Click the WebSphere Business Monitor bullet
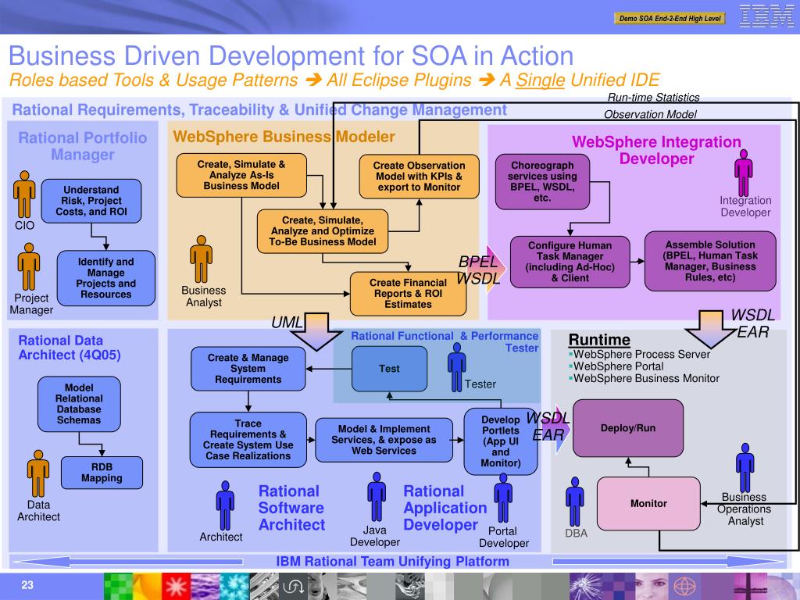The width and height of the screenshot is (800, 600). (x=644, y=379)
